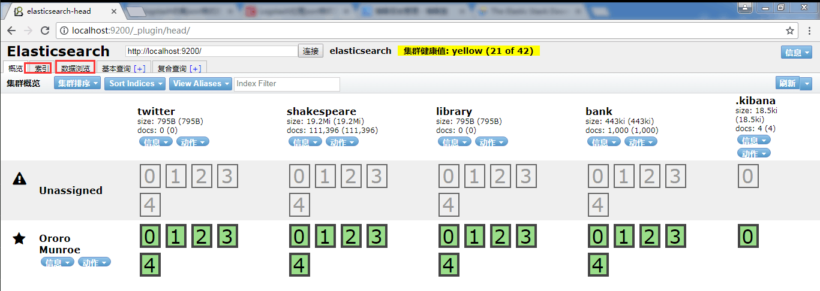Screen dimensions: 820x291
Task: Click the master node star icon
Action: (19, 239)
